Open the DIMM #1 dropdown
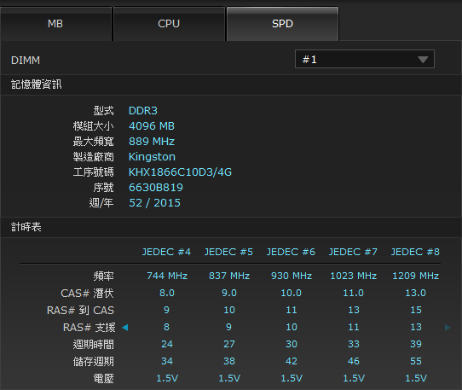 365,59
